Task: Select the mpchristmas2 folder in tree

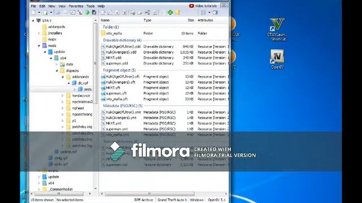Action: [x=82, y=101]
